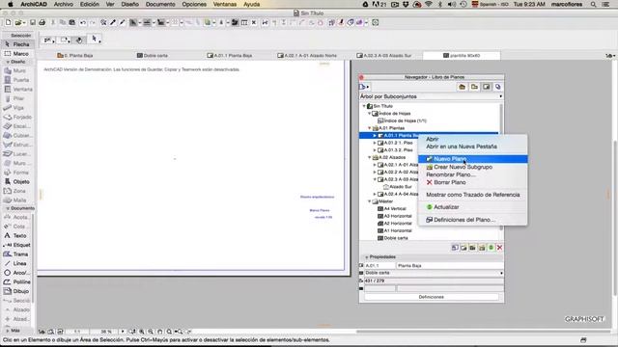Click the New document toolbar icon
This screenshot has width=618, height=347.
coord(9,23)
